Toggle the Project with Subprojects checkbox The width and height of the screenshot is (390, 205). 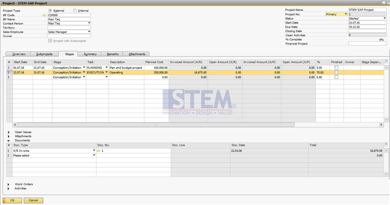(x=50, y=41)
